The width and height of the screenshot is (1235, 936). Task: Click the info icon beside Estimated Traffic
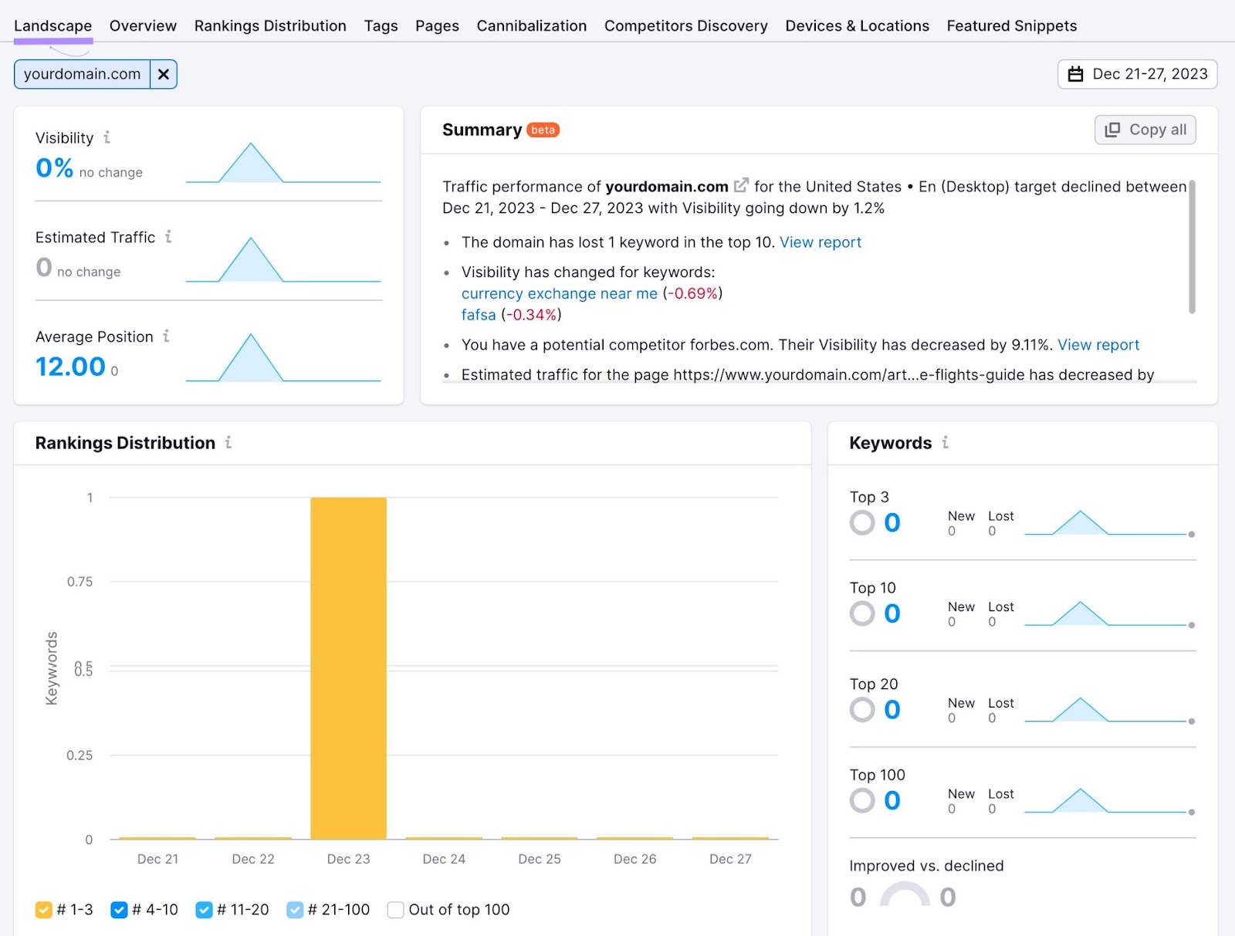[169, 237]
